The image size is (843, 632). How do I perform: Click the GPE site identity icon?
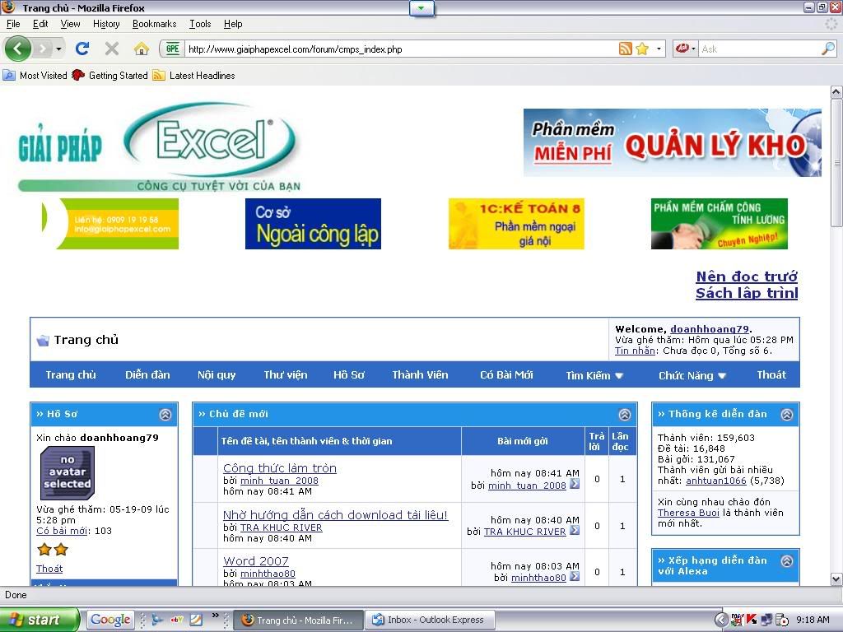tap(173, 49)
